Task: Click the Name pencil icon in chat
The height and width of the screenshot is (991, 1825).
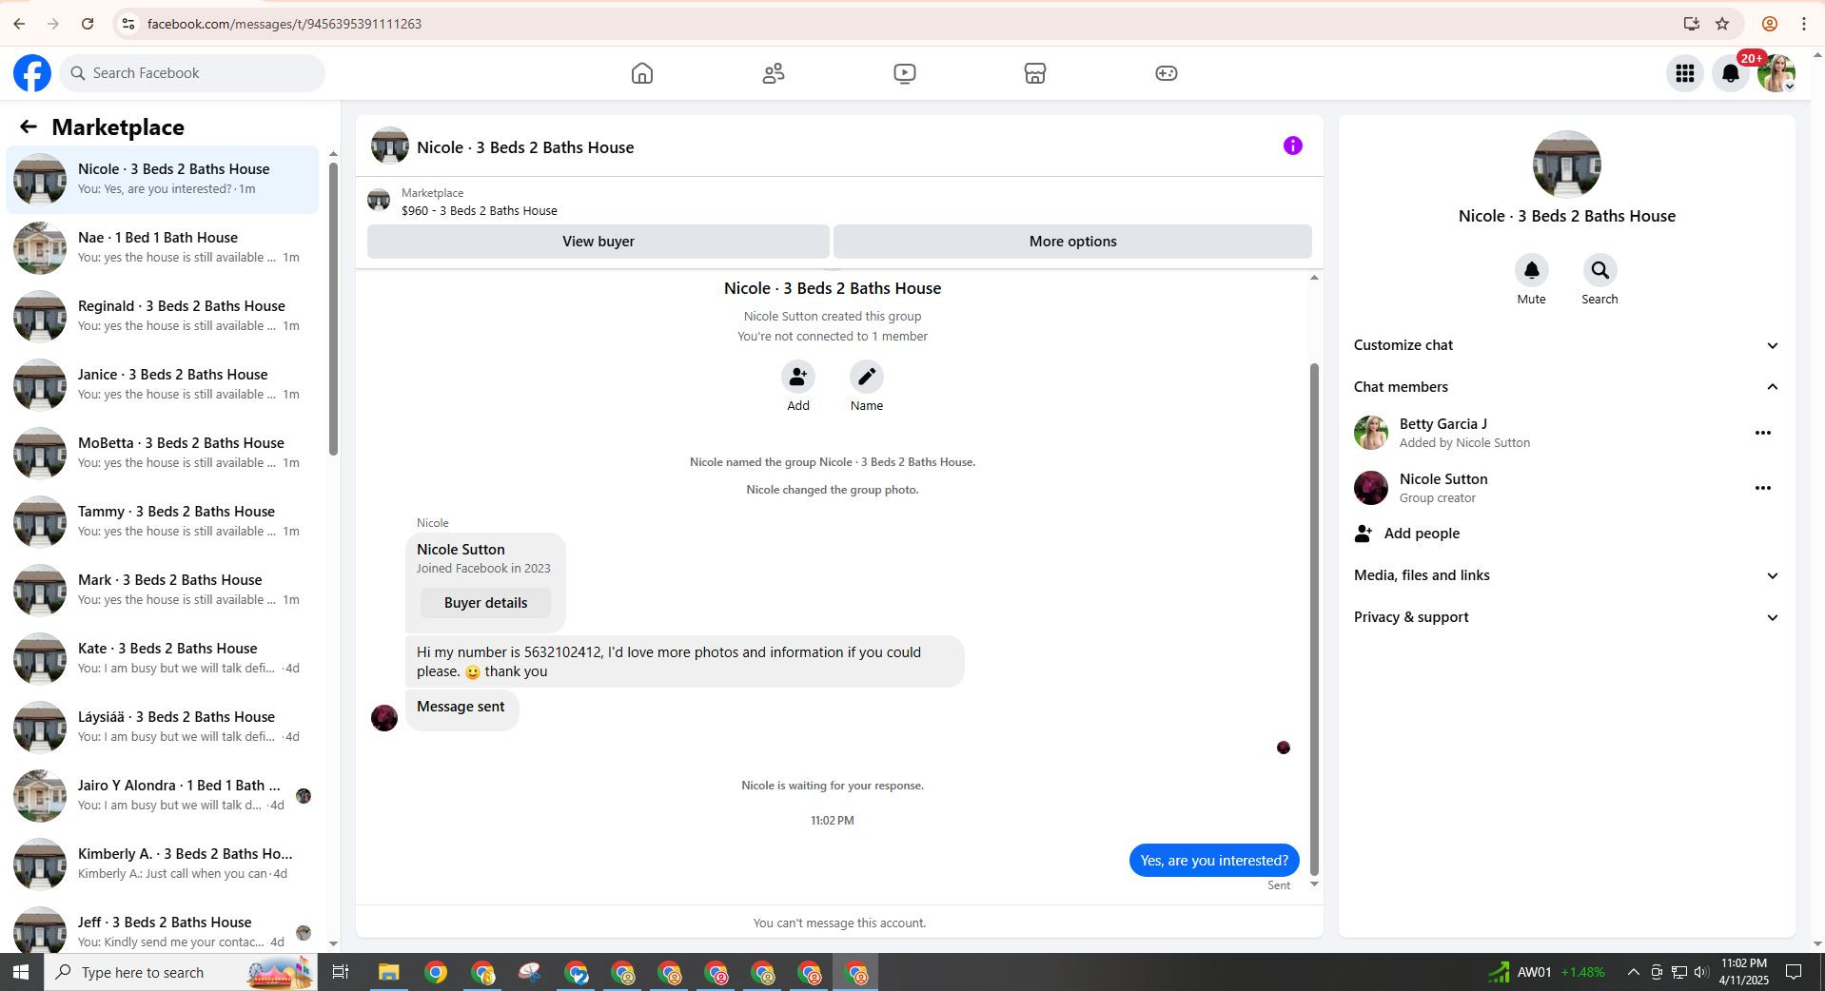Action: tap(867, 377)
